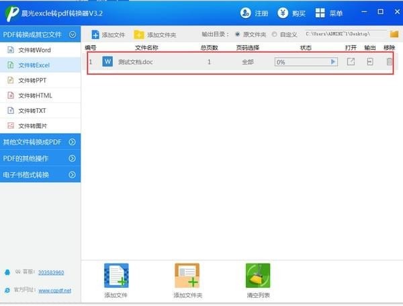The image size is (403, 306).
Task: Click the Word icon of 测试文档.doc
Action: pos(107,61)
